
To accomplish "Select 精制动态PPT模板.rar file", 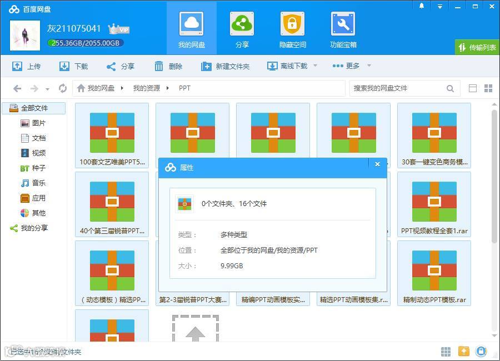I will pos(434,273).
